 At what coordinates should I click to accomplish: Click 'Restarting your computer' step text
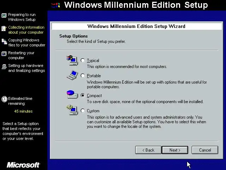(21, 55)
